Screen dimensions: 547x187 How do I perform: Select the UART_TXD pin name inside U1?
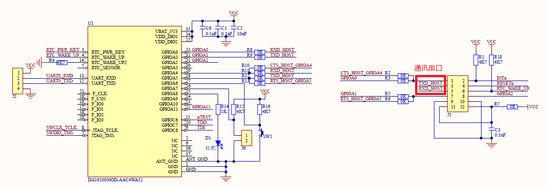(x=104, y=83)
